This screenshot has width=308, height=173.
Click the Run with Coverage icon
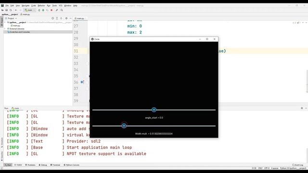(x=47, y=10)
